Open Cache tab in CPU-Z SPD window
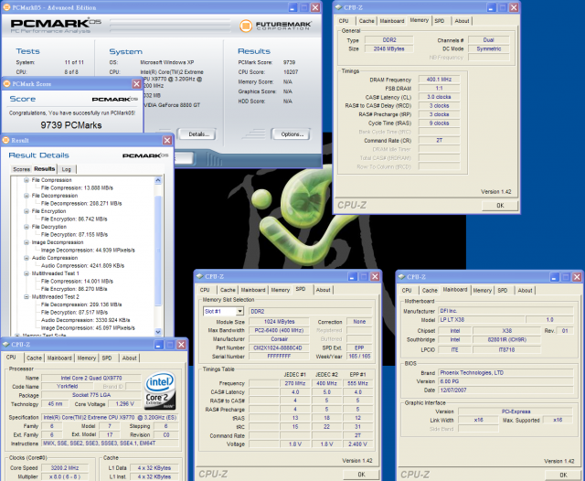The width and height of the screenshot is (585, 481). [x=228, y=290]
